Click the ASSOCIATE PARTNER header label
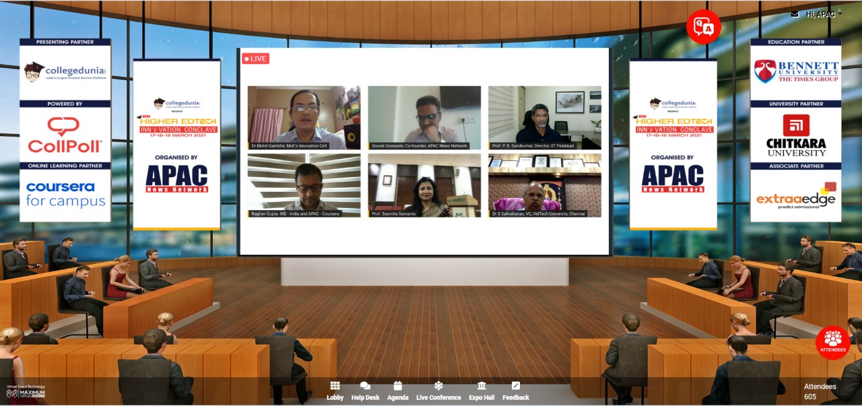The image size is (862, 406). pos(796,166)
